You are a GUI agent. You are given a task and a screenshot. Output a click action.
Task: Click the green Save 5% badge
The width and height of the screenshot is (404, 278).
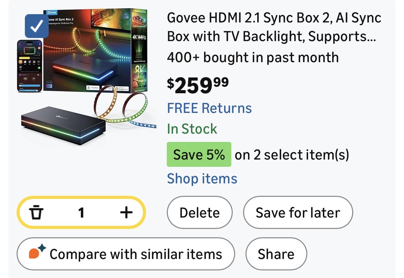tap(199, 154)
